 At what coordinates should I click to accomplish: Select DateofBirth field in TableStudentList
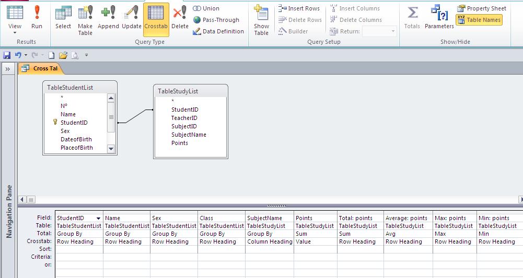click(76, 139)
